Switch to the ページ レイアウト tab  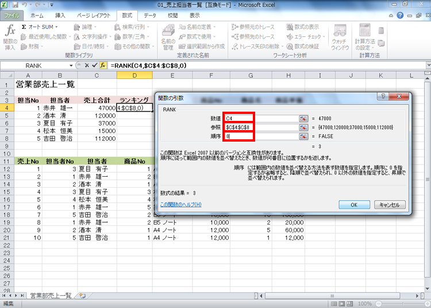click(94, 16)
